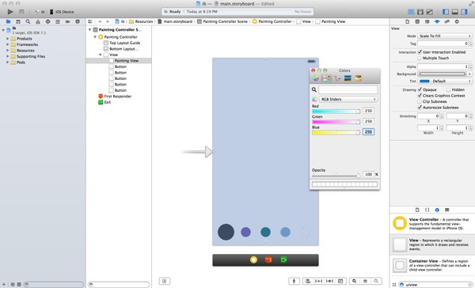Click the Tint blue color well

[x=424, y=81]
